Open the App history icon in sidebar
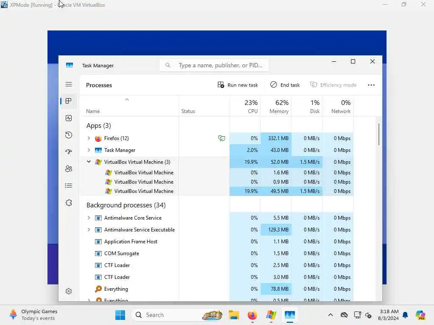 [69, 135]
